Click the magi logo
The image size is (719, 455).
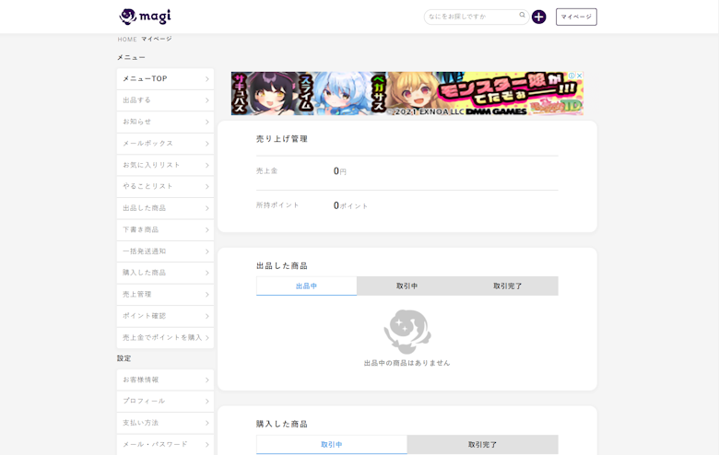[145, 17]
